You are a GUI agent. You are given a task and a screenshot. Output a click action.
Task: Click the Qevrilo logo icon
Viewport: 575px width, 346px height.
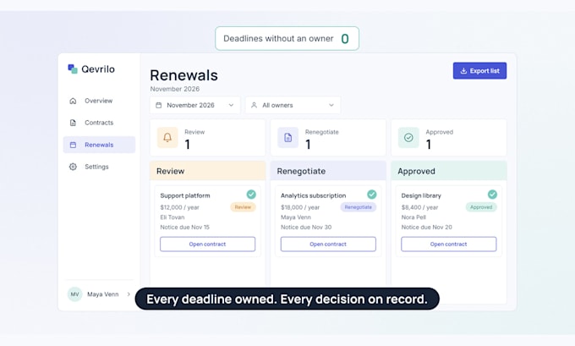(73, 69)
